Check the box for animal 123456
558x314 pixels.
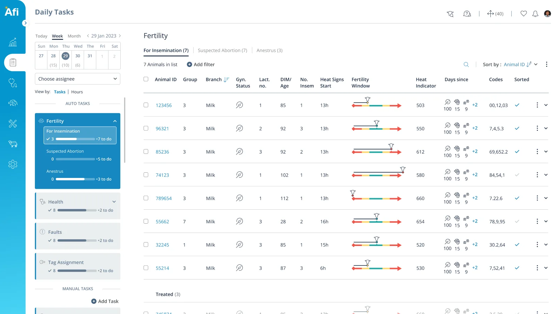[146, 105]
